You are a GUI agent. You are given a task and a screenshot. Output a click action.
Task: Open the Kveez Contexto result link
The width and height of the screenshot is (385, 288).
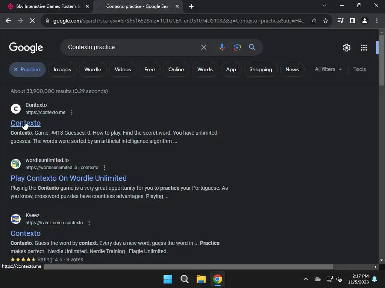click(x=26, y=233)
